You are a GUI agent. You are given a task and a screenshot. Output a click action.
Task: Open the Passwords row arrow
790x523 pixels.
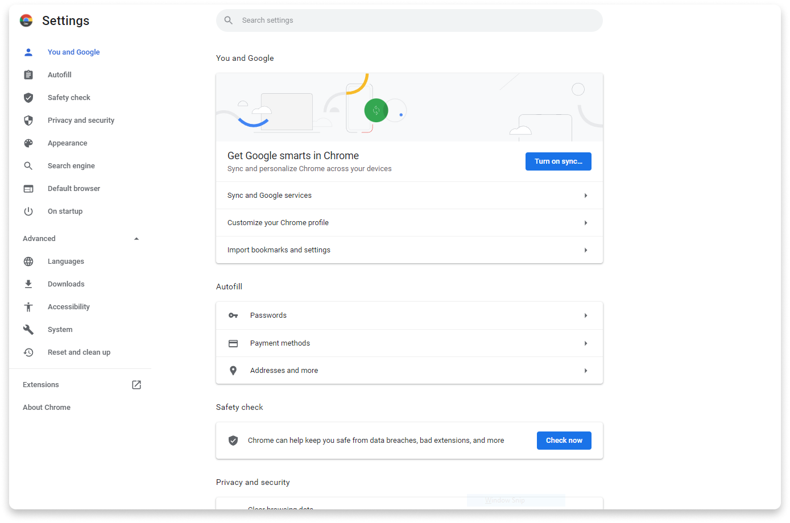click(x=586, y=316)
